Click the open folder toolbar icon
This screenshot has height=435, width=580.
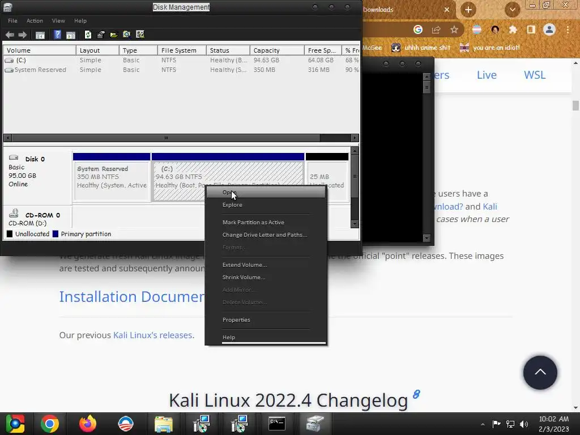pyautogui.click(x=113, y=35)
